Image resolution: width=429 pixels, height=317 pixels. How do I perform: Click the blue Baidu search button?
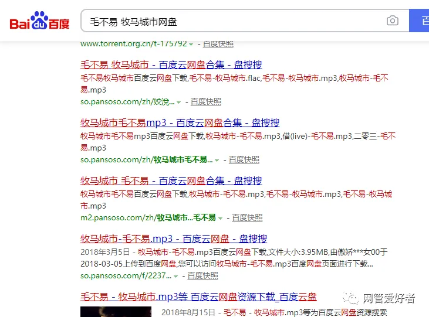(419, 21)
